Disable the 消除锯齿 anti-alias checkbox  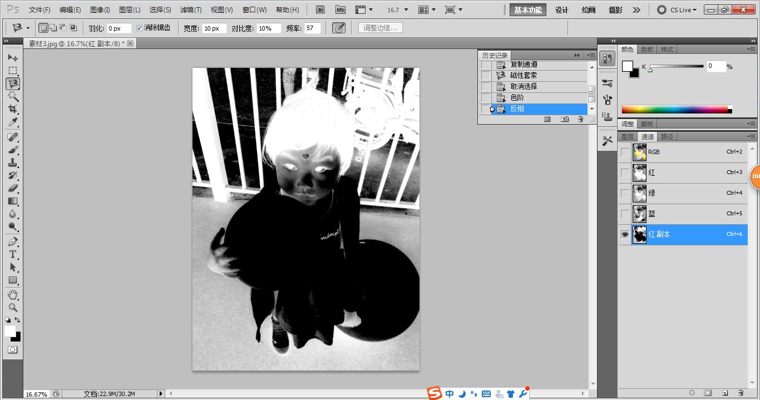(139, 28)
